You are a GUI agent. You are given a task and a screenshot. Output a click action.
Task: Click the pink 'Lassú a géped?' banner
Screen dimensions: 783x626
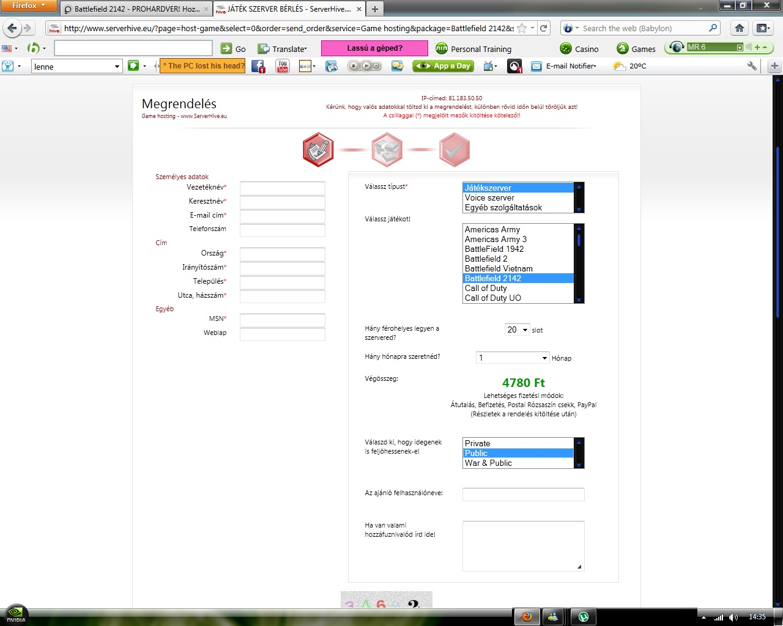tap(374, 48)
